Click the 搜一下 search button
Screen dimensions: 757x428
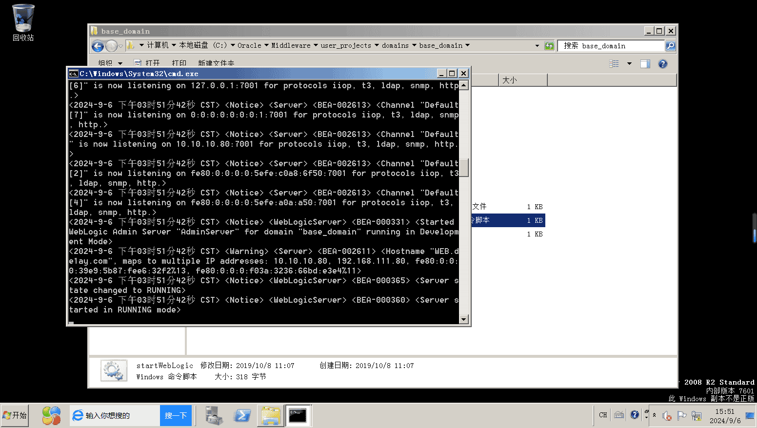[176, 415]
